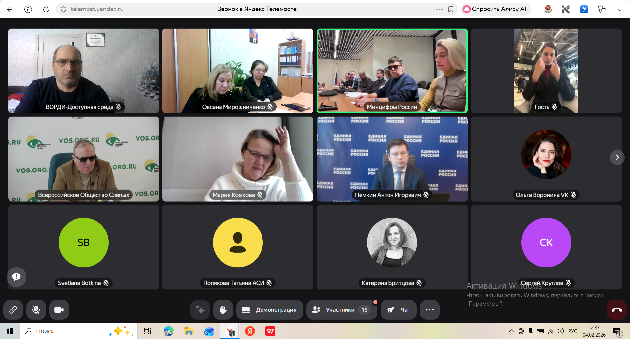This screenshot has width=630, height=339.
Task: Bookmark this page
Action: (451, 9)
